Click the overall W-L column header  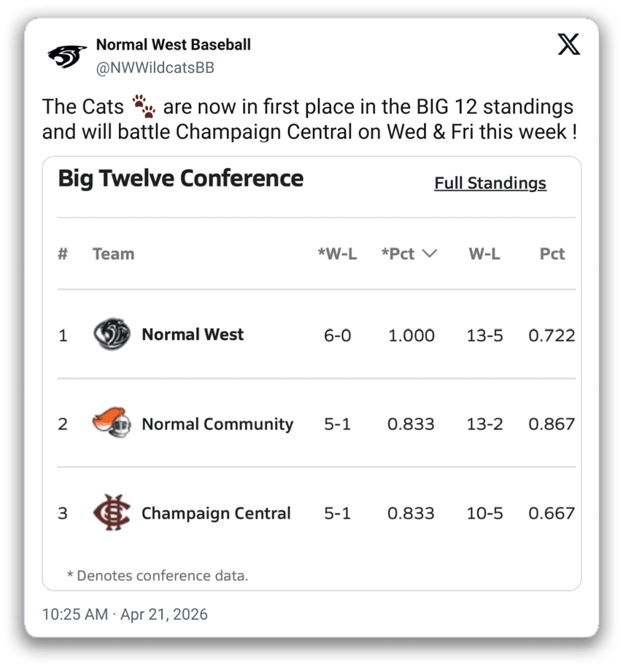484,254
